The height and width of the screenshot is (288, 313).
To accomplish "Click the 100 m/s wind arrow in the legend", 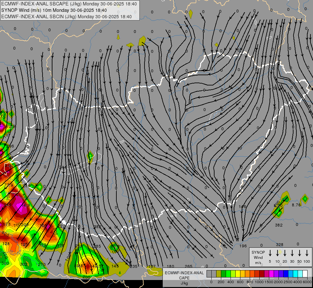I will 307,253.
